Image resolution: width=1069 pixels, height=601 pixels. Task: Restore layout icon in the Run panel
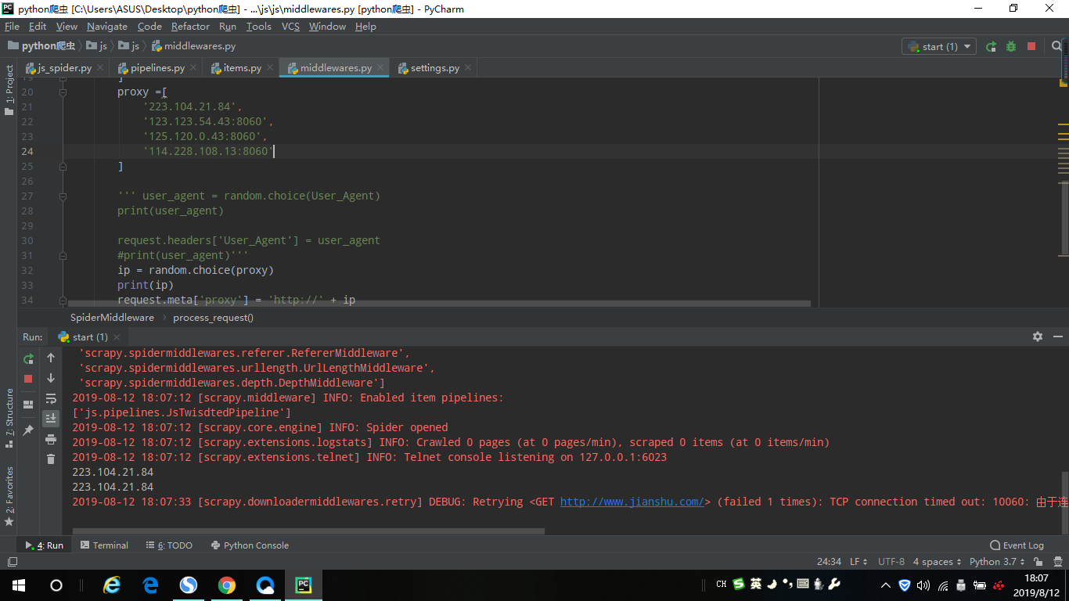tap(28, 405)
